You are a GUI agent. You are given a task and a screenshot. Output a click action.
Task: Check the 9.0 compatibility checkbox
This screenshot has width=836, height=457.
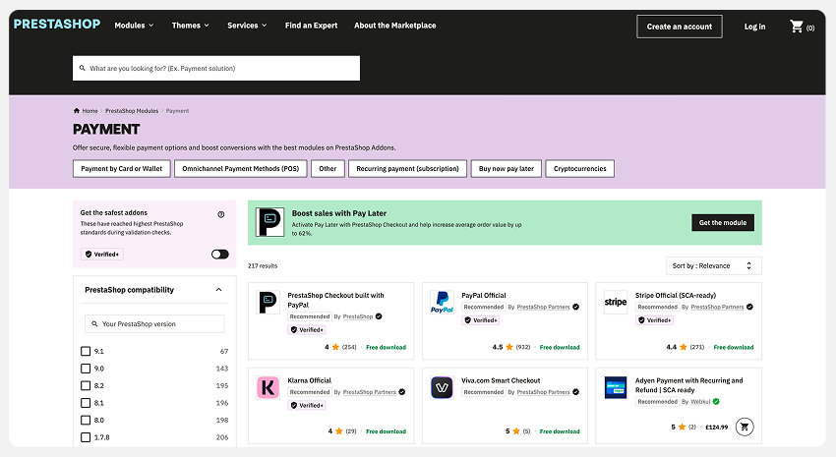[86, 368]
